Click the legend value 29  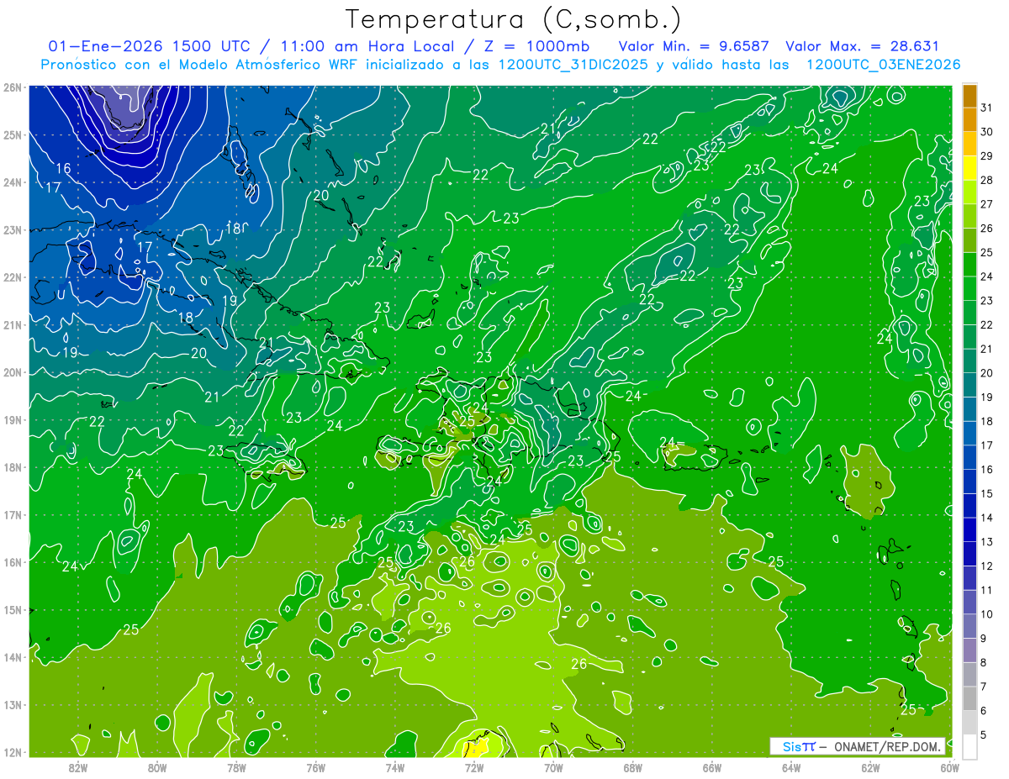(987, 156)
